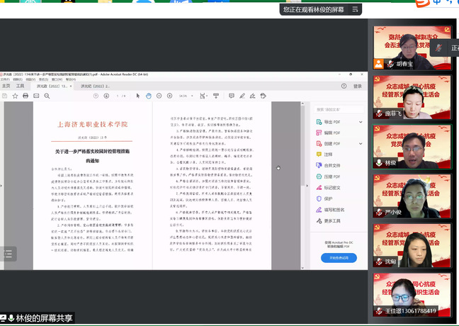The image size is (459, 326).
Task: Expand the 导出 PDF section
Action: [x=359, y=121]
